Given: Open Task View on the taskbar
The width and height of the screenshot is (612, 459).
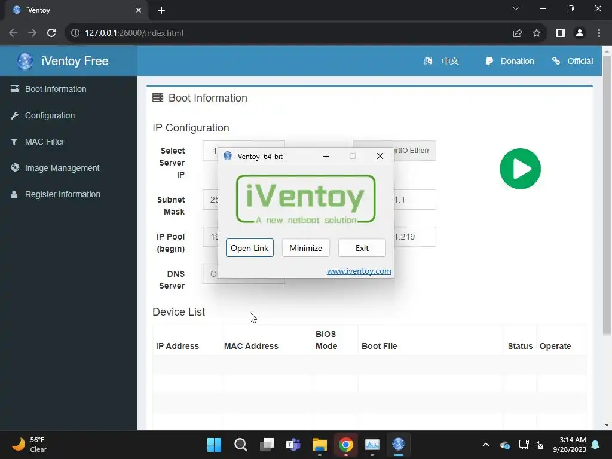Looking at the screenshot, I should click(267, 445).
